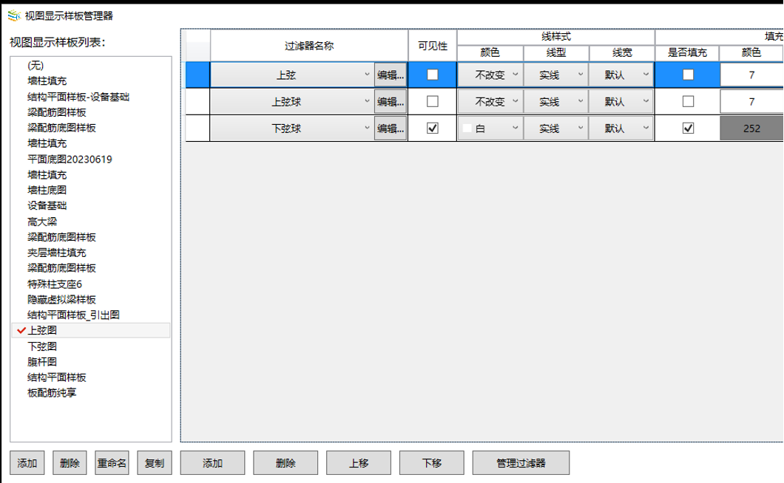The height and width of the screenshot is (483, 784).
Task: Enable visibility checkbox for 上弦球 filter
Action: coord(433,101)
